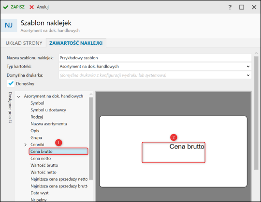
Task: Click the Symbol u dostawcy field
Action: click(48, 110)
